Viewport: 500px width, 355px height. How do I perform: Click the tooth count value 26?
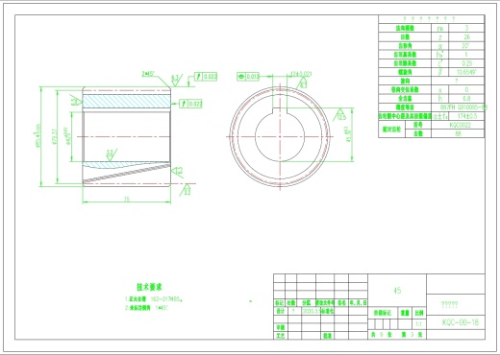point(466,37)
